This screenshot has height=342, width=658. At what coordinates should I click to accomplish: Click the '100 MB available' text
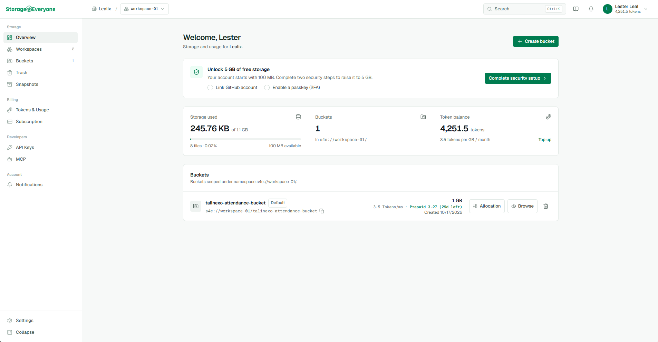click(285, 146)
